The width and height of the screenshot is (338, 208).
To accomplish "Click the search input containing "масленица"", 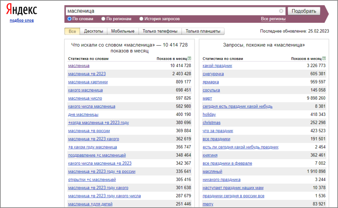I will (x=172, y=11).
